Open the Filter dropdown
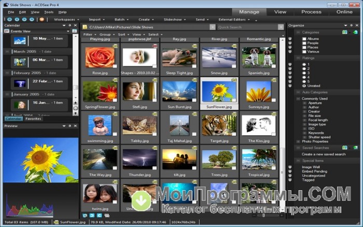Viewport: 363px width, 227px height. click(89, 35)
